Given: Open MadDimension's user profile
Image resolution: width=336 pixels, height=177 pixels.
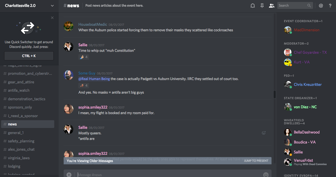Looking at the screenshot, I should point(306,30).
